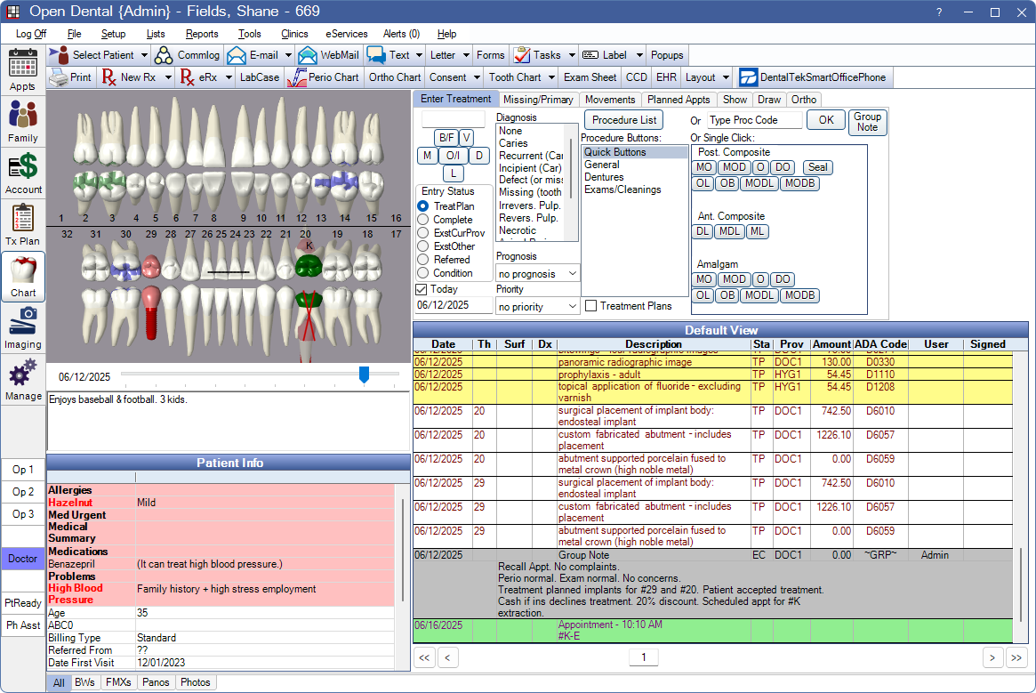Click the chart date slider handle

(364, 375)
